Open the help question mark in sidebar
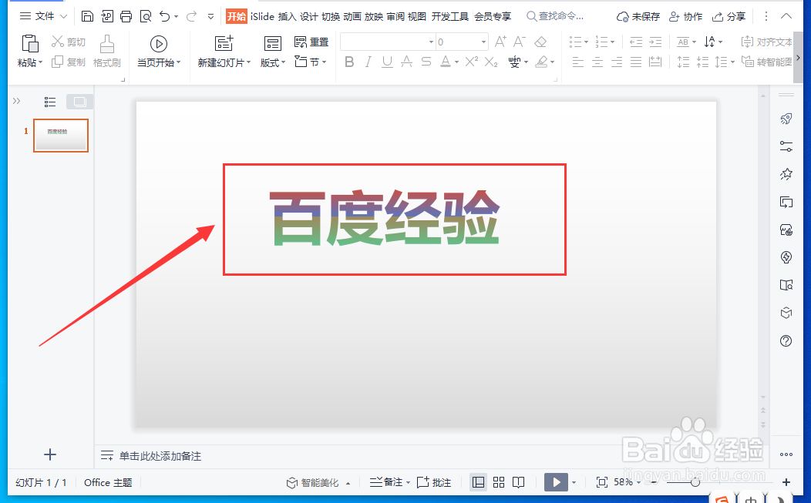Viewport: 811px width, 503px height. (786, 340)
